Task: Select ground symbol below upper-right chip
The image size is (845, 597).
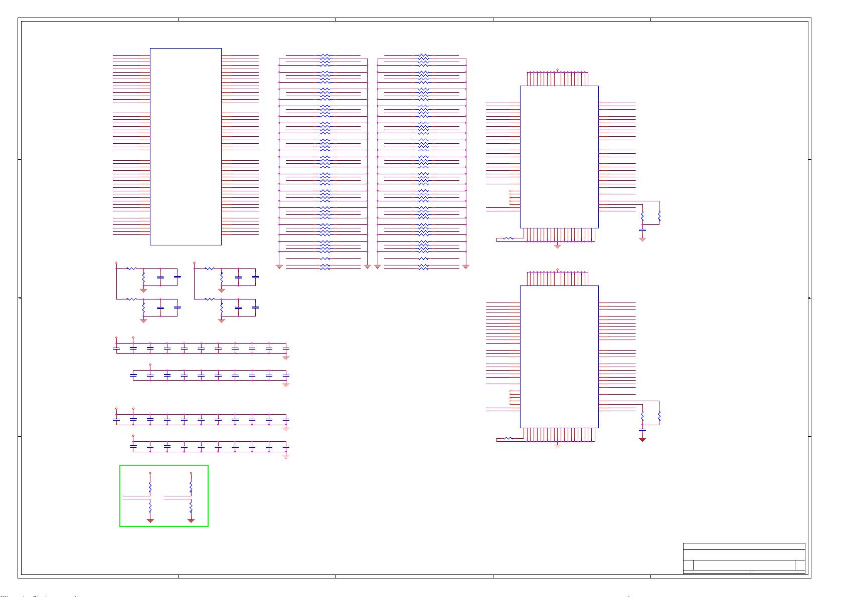Action: [x=557, y=246]
